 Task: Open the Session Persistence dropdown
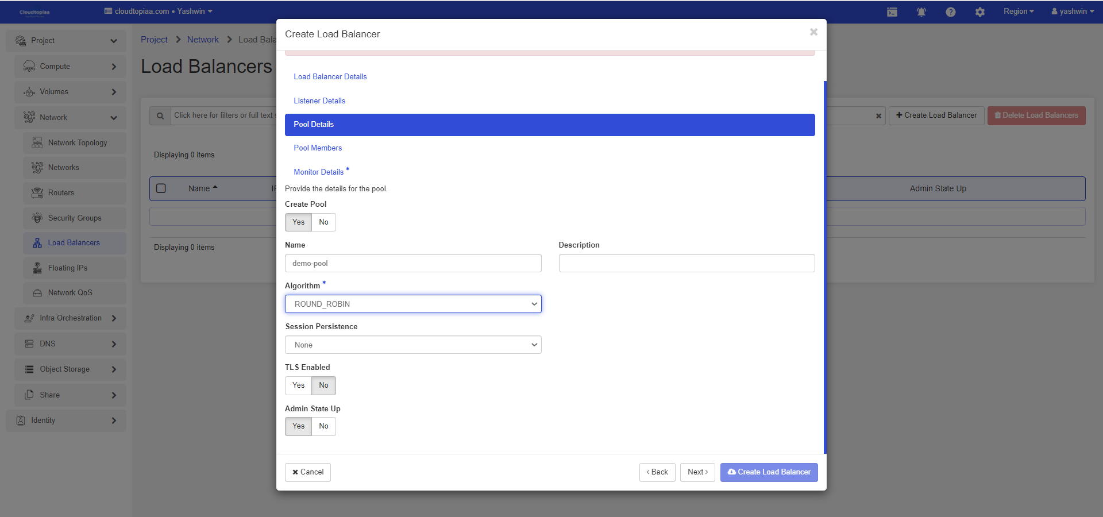413,345
